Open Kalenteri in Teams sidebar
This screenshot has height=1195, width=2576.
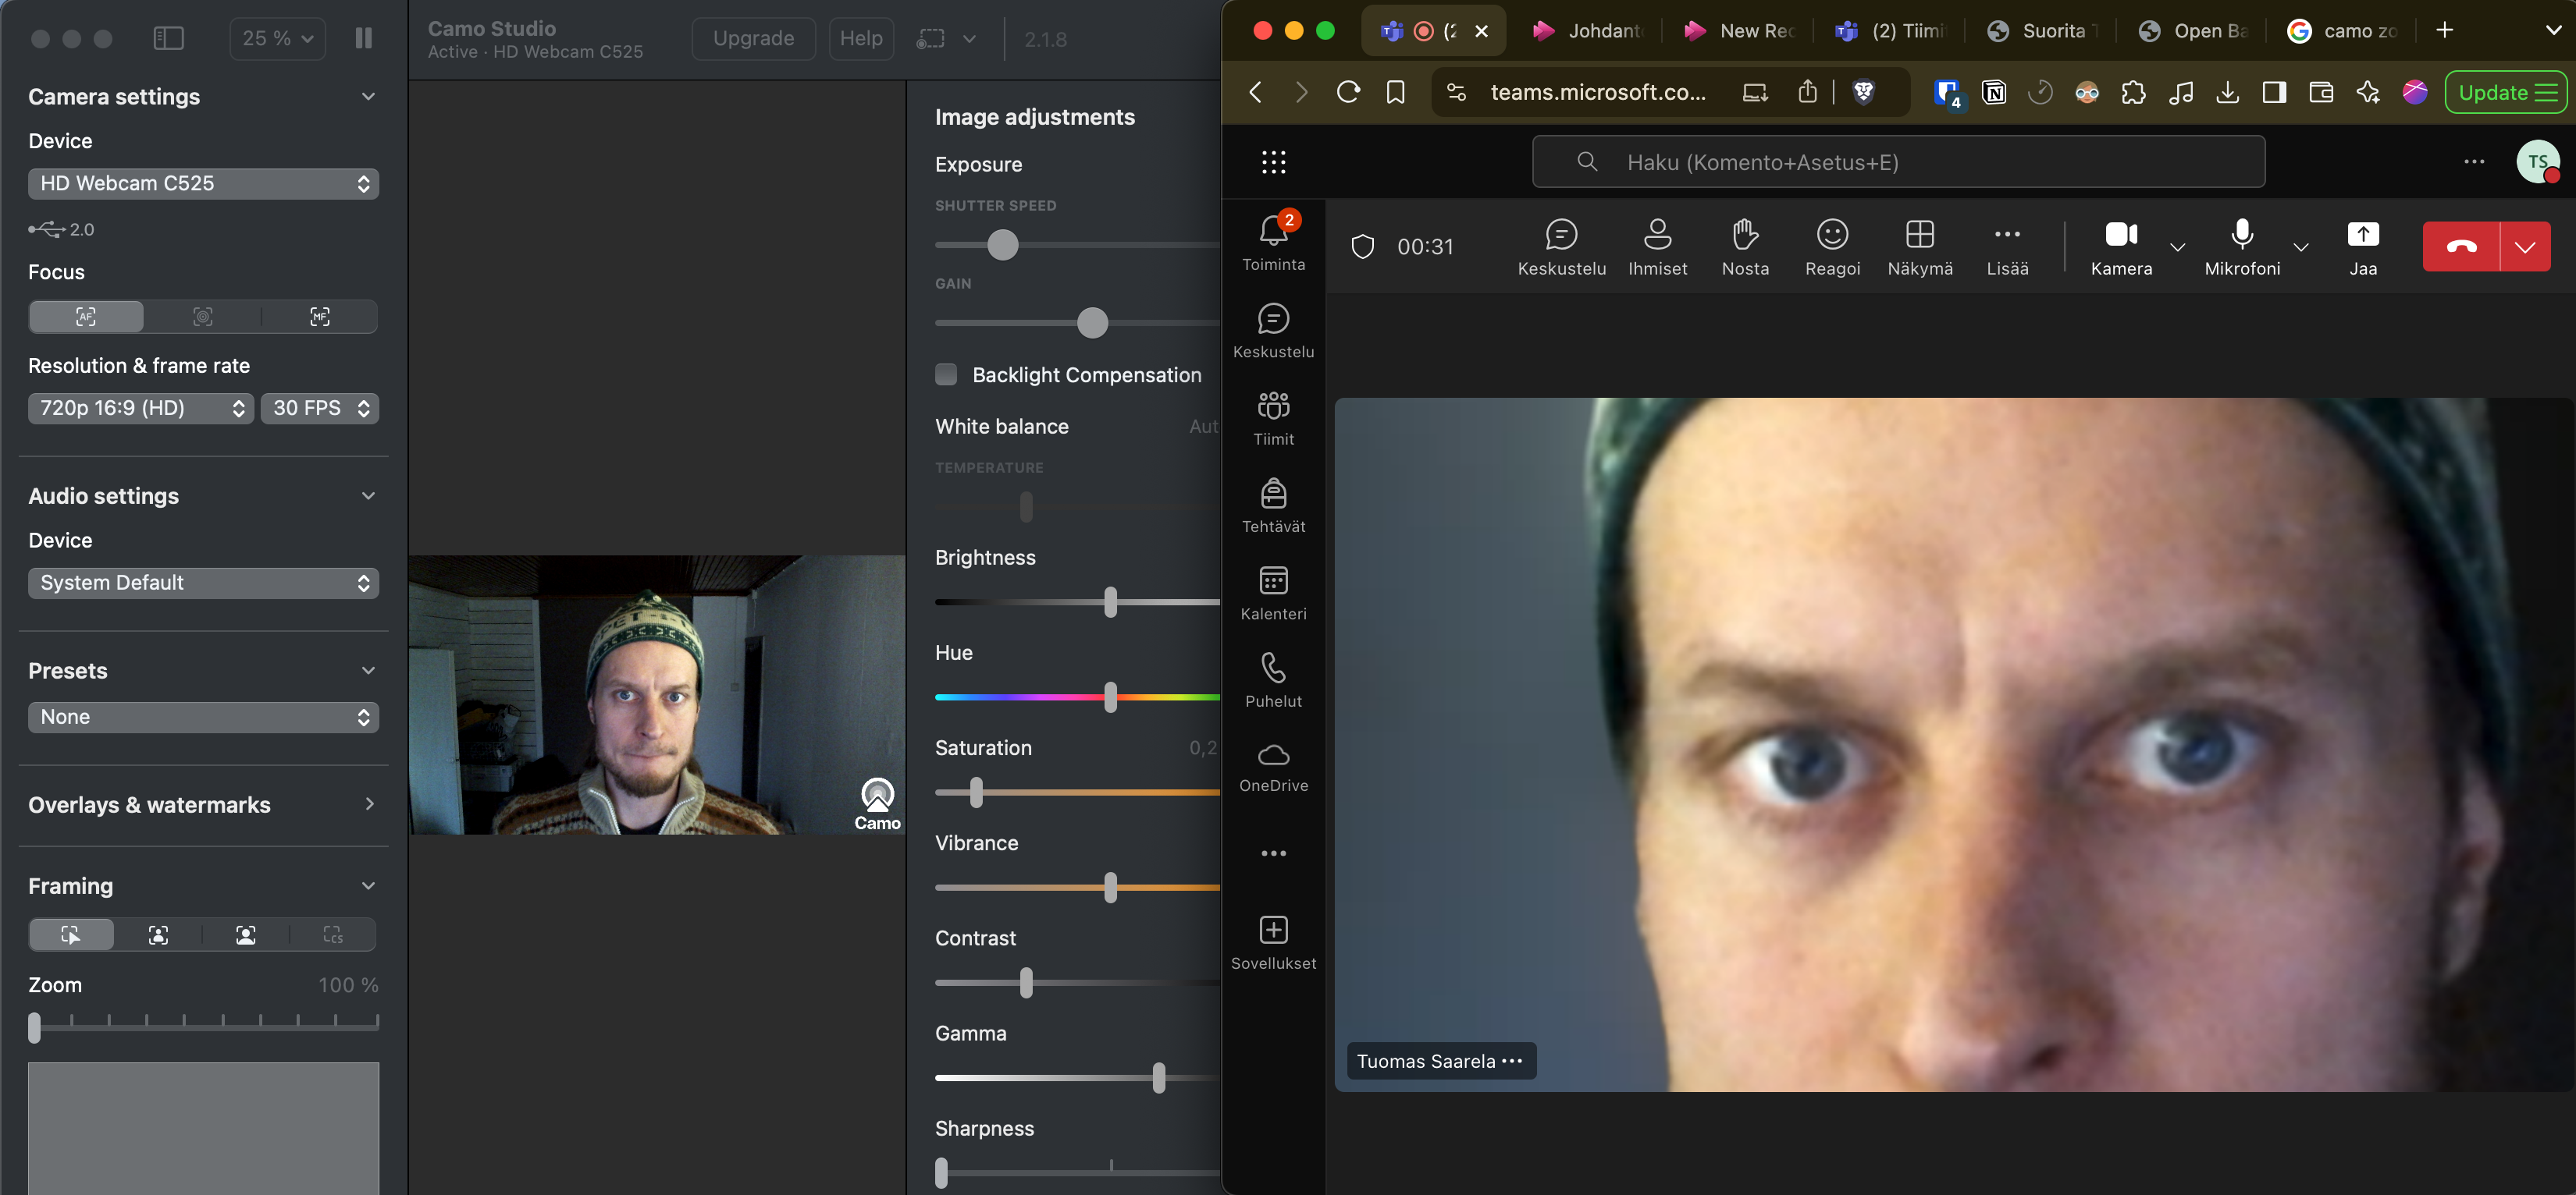pyautogui.click(x=1274, y=594)
